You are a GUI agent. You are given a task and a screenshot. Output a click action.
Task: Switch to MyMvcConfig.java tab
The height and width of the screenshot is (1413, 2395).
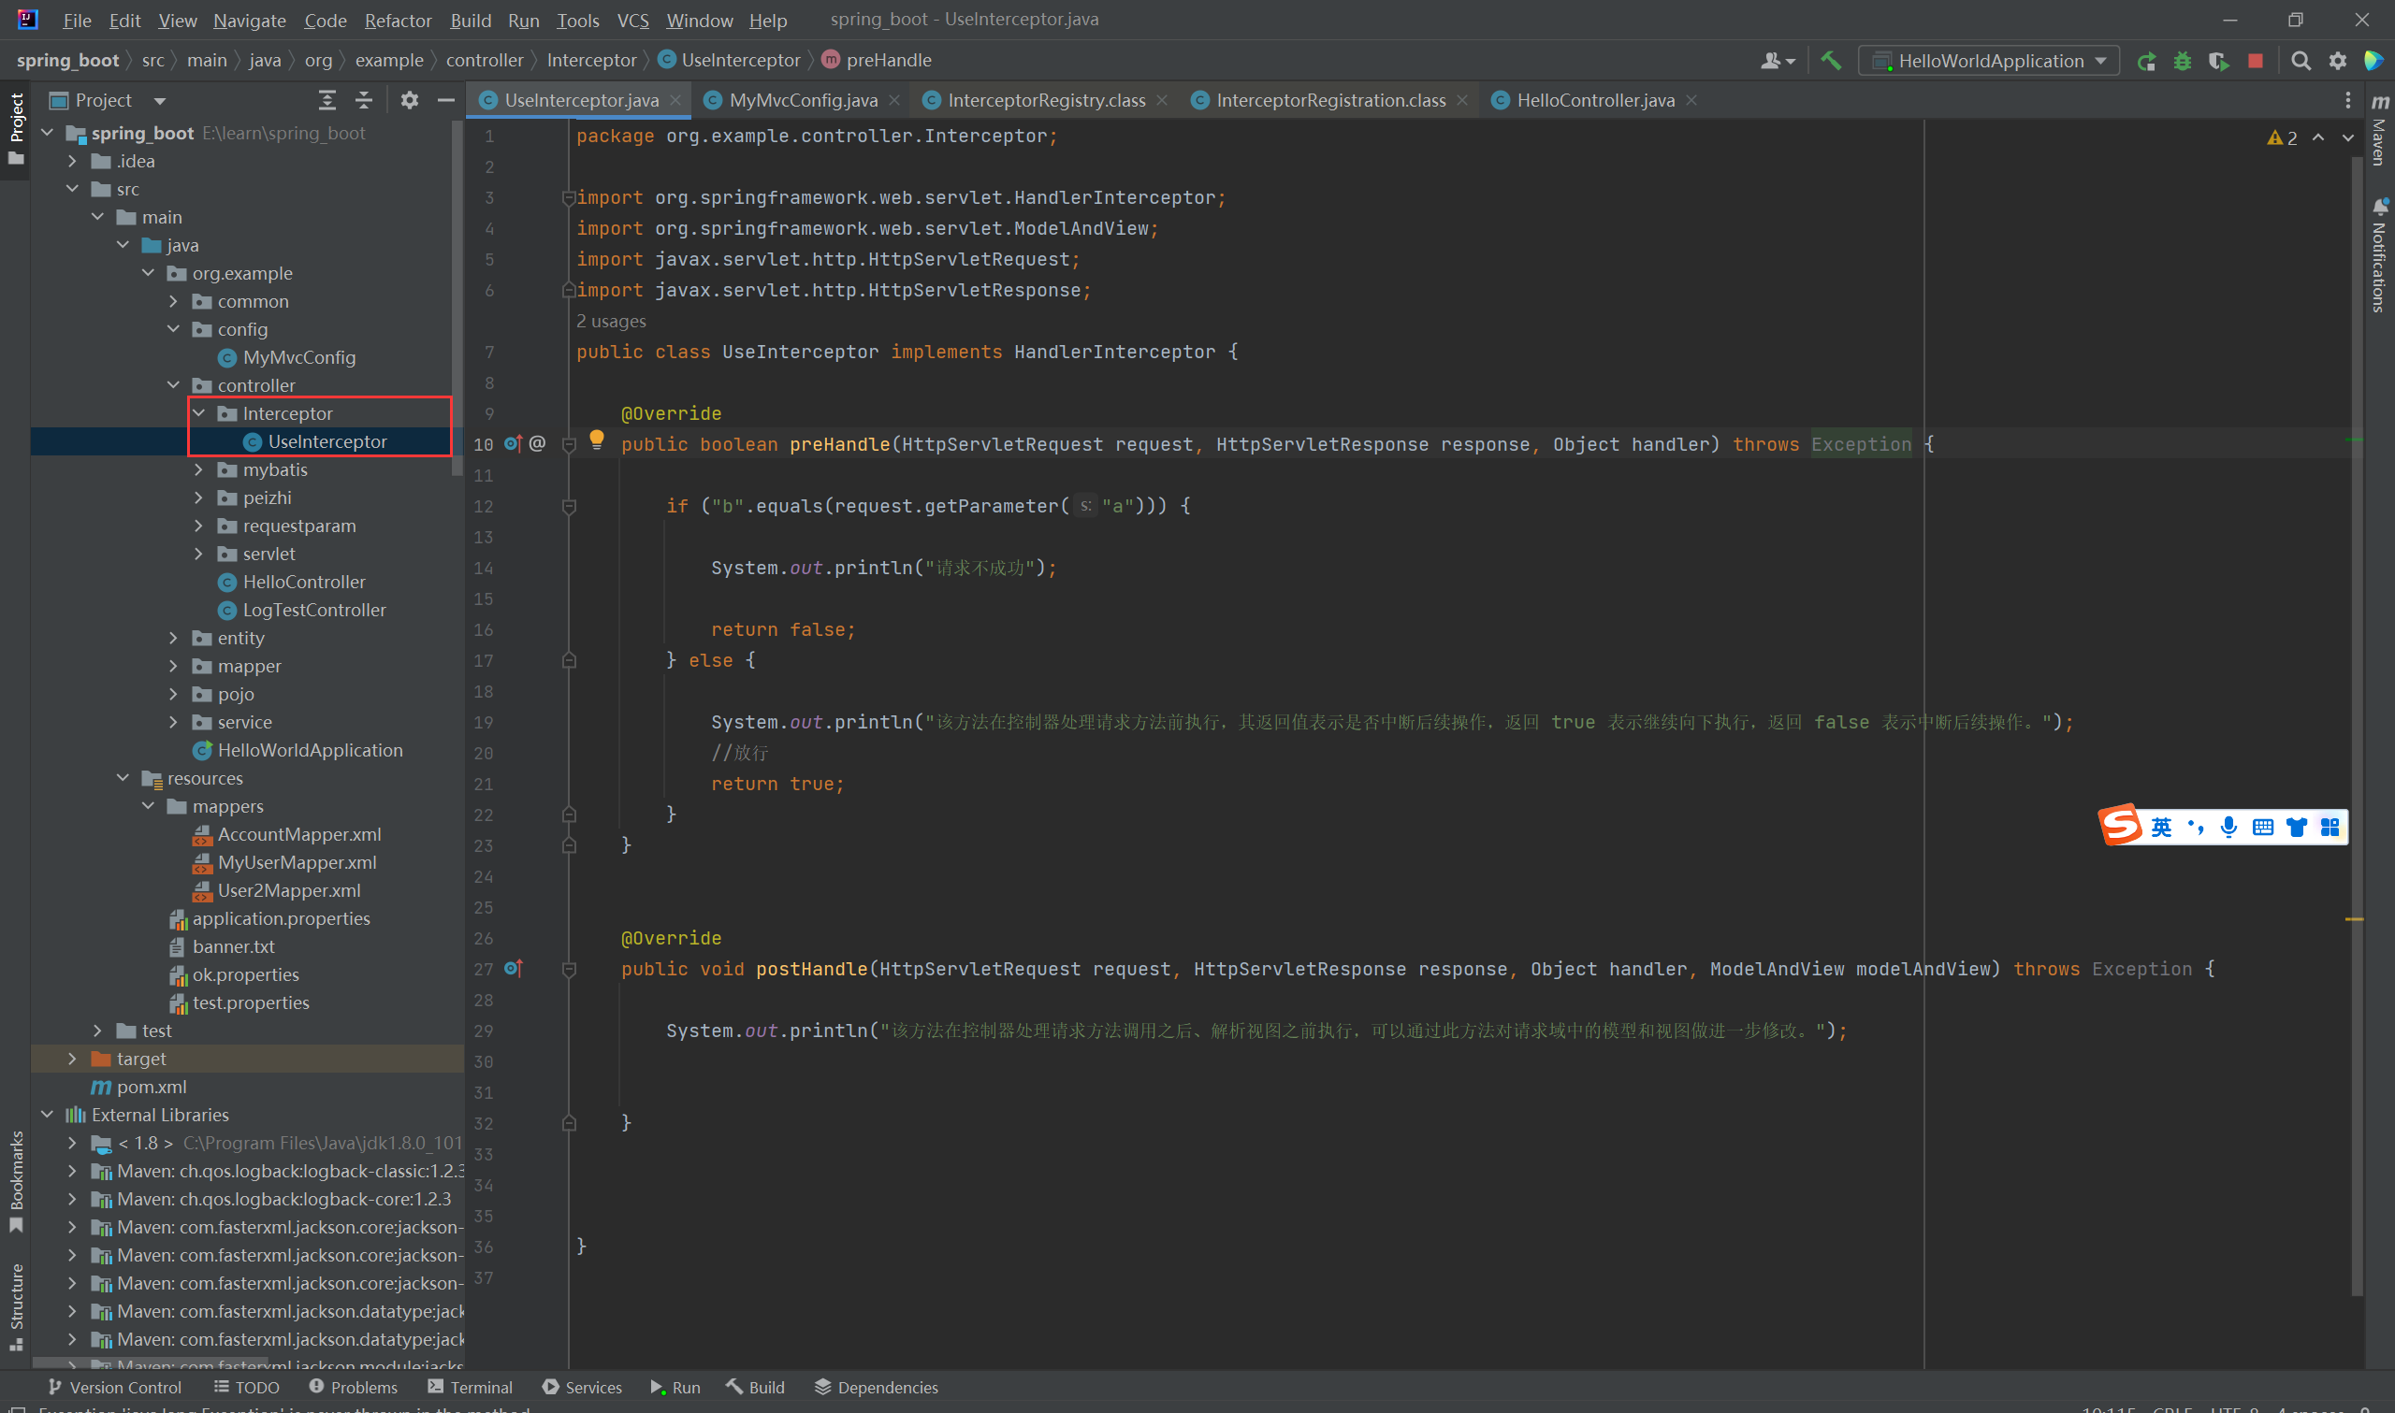[x=802, y=100]
